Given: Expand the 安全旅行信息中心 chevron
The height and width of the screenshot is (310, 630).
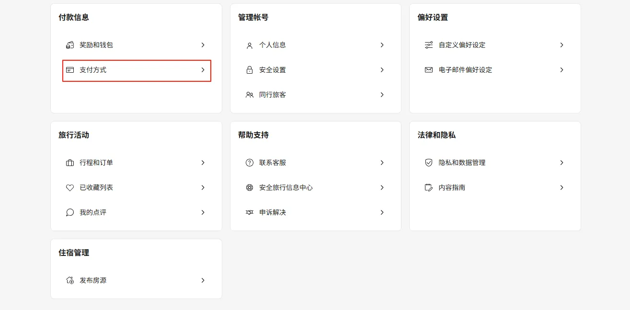Looking at the screenshot, I should 382,188.
